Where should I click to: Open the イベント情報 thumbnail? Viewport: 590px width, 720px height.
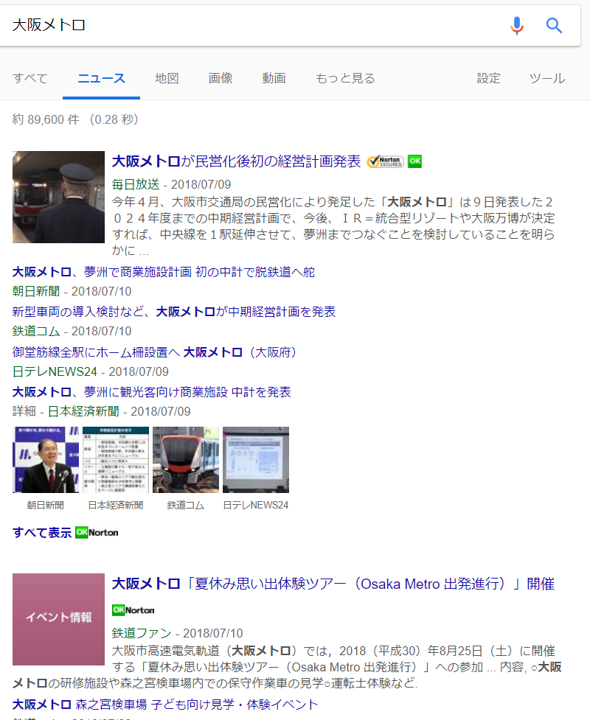coord(58,620)
